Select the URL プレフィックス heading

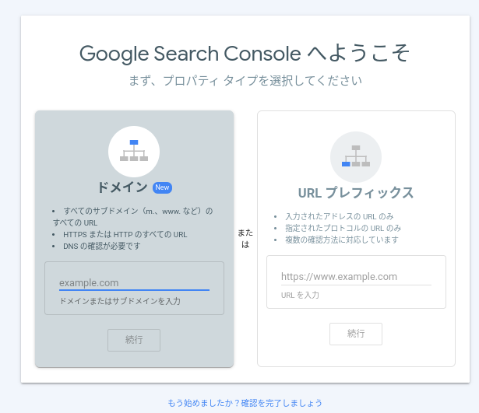tap(356, 193)
